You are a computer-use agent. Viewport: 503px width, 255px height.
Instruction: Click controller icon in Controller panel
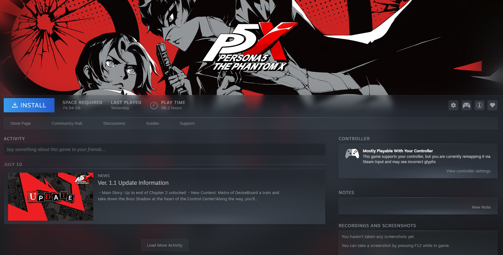click(352, 153)
